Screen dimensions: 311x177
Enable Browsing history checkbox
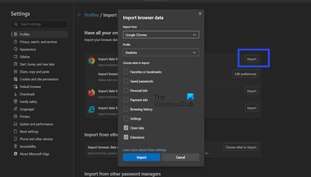126,109
